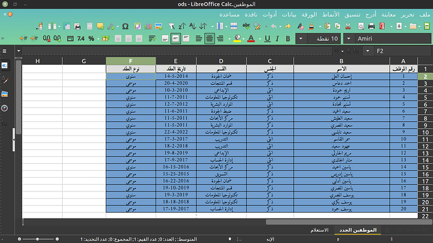433x243 pixels.
Task: Select the الموظفين الجدد sheet tab
Action: 358,230
